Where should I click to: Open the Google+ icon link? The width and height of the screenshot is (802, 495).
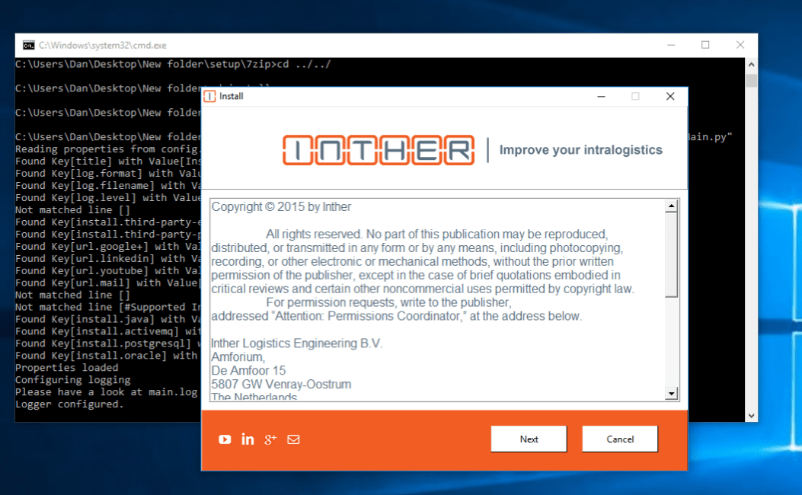point(270,439)
